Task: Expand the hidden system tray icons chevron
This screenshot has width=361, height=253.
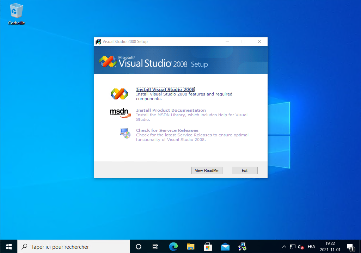Action: tap(284, 247)
